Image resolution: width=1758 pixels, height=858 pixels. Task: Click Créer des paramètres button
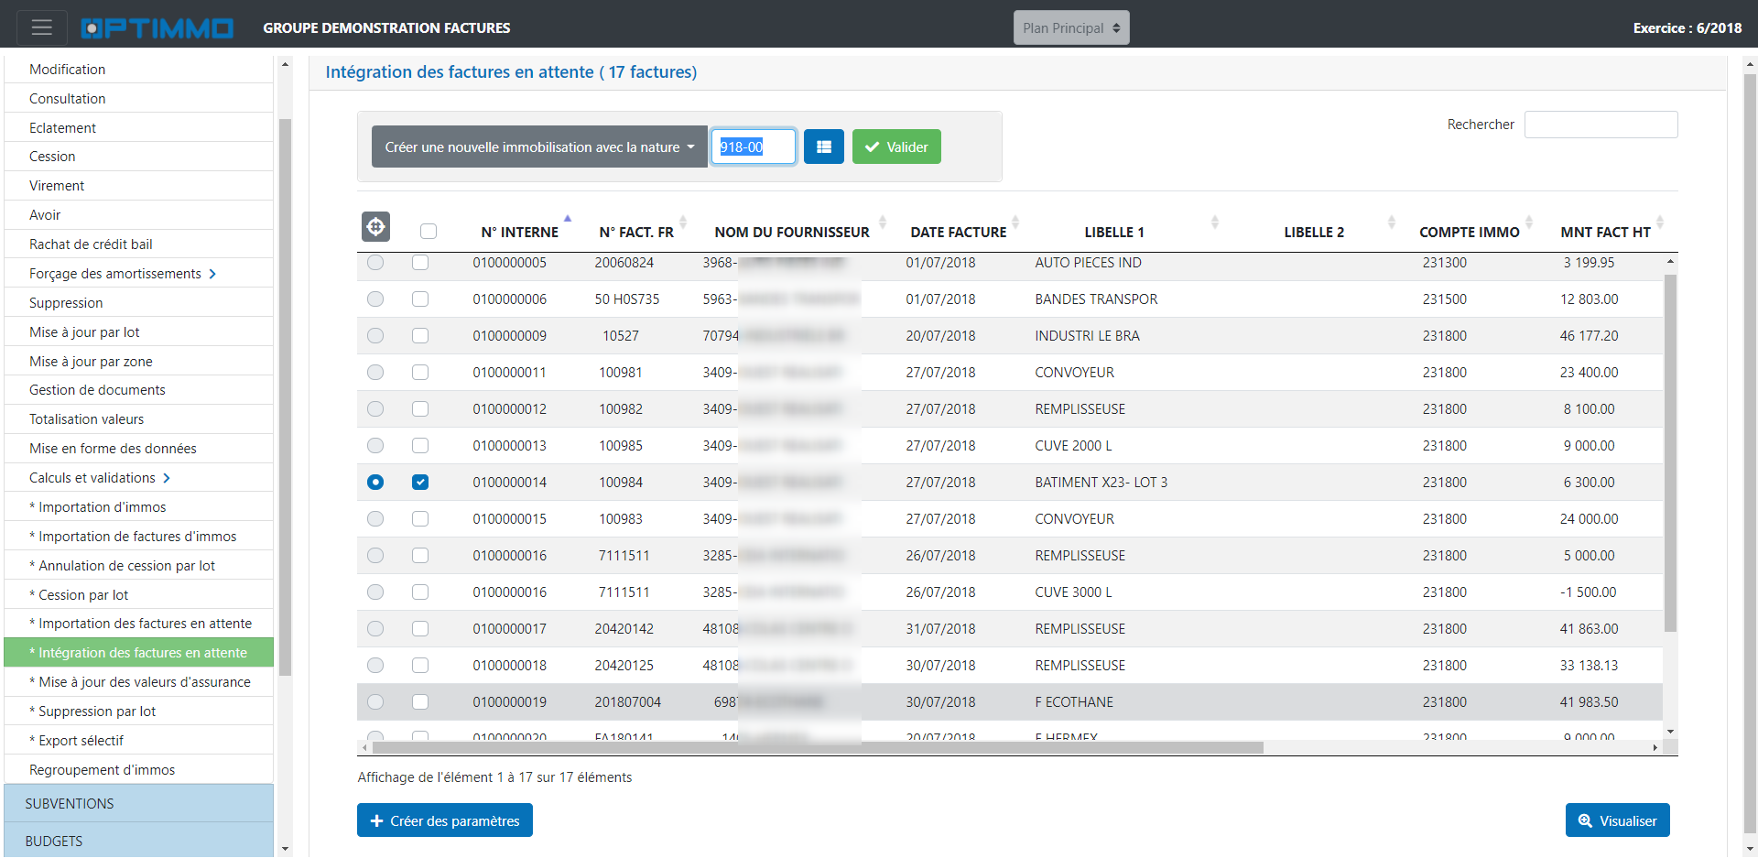[445, 820]
